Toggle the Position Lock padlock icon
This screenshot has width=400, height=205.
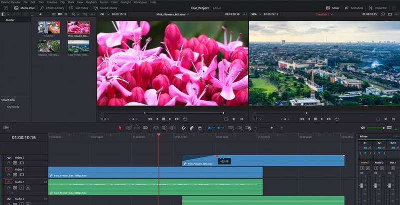tap(200, 128)
